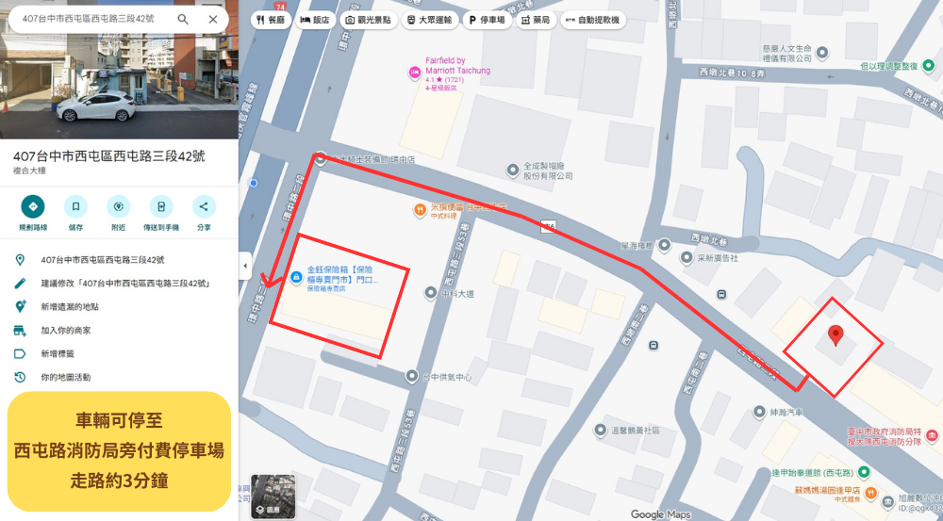943x521 pixels.
Task: Collapse the side panel arrow
Action: click(x=245, y=267)
